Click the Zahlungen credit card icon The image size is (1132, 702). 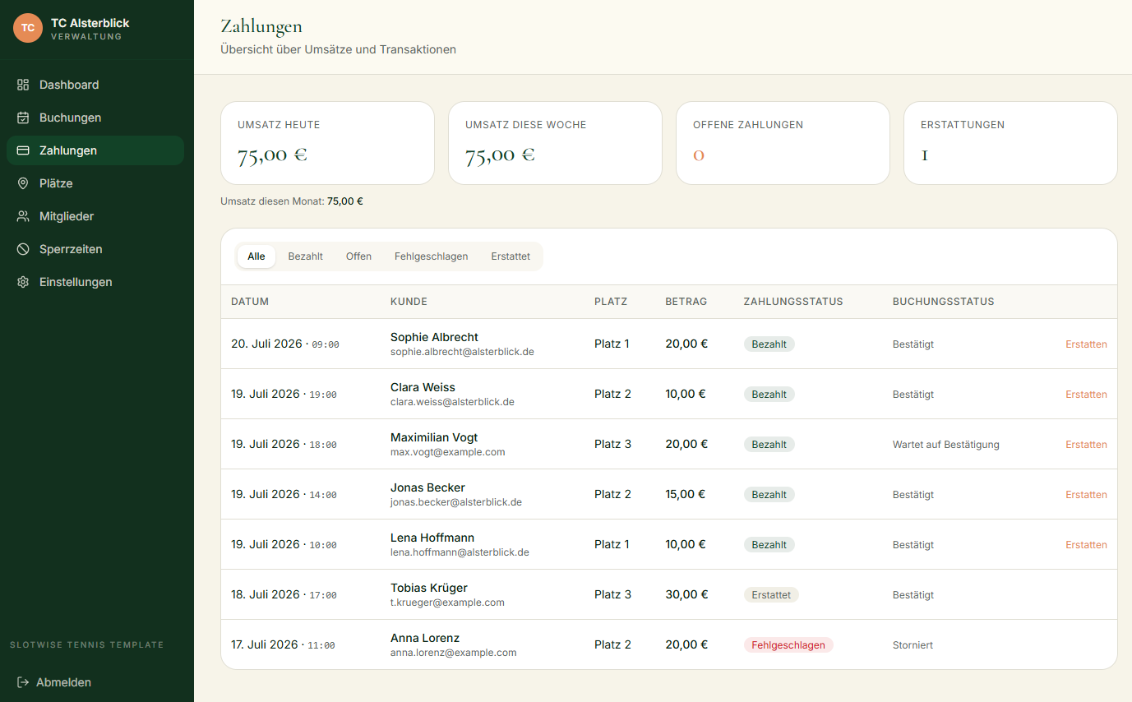click(x=23, y=150)
